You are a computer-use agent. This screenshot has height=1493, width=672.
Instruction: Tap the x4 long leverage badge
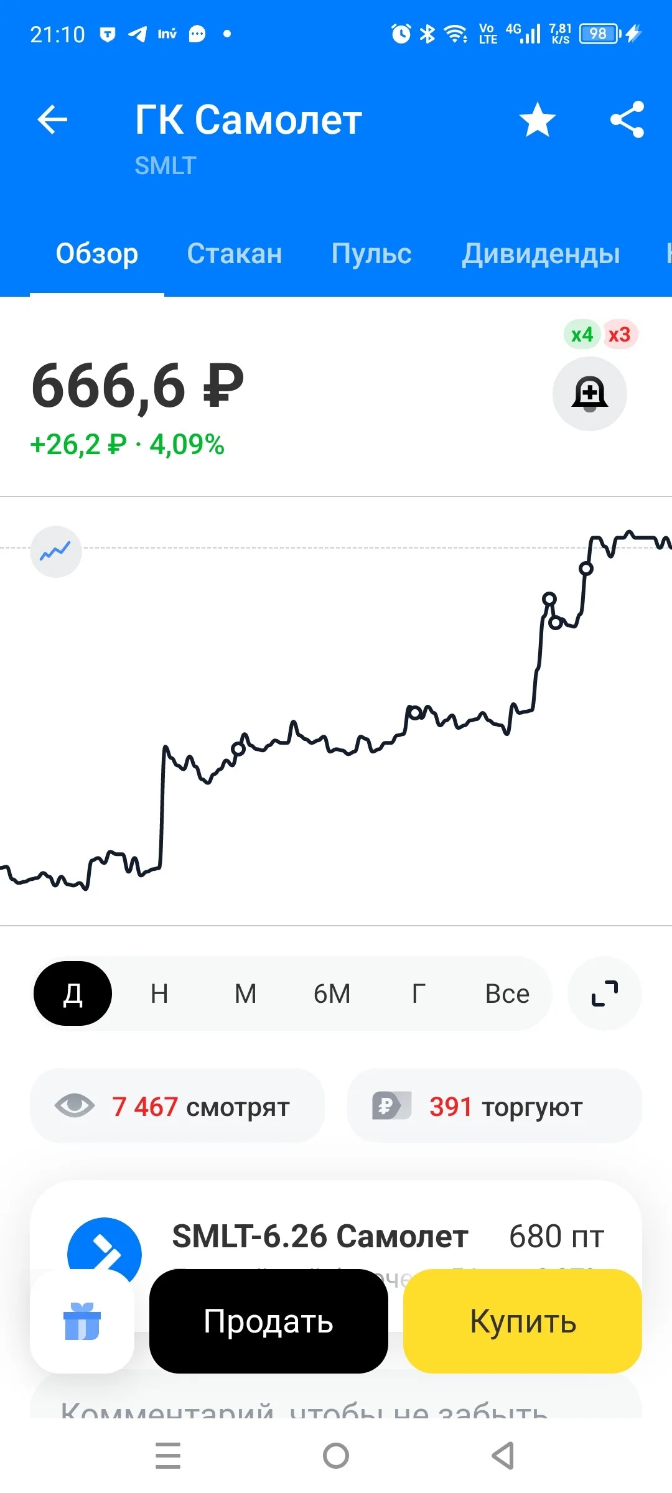point(582,335)
